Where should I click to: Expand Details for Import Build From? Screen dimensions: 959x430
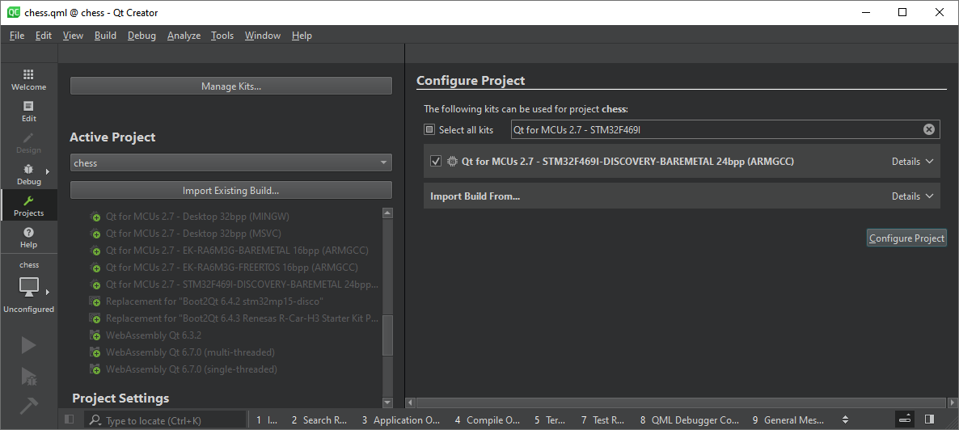pyautogui.click(x=912, y=196)
